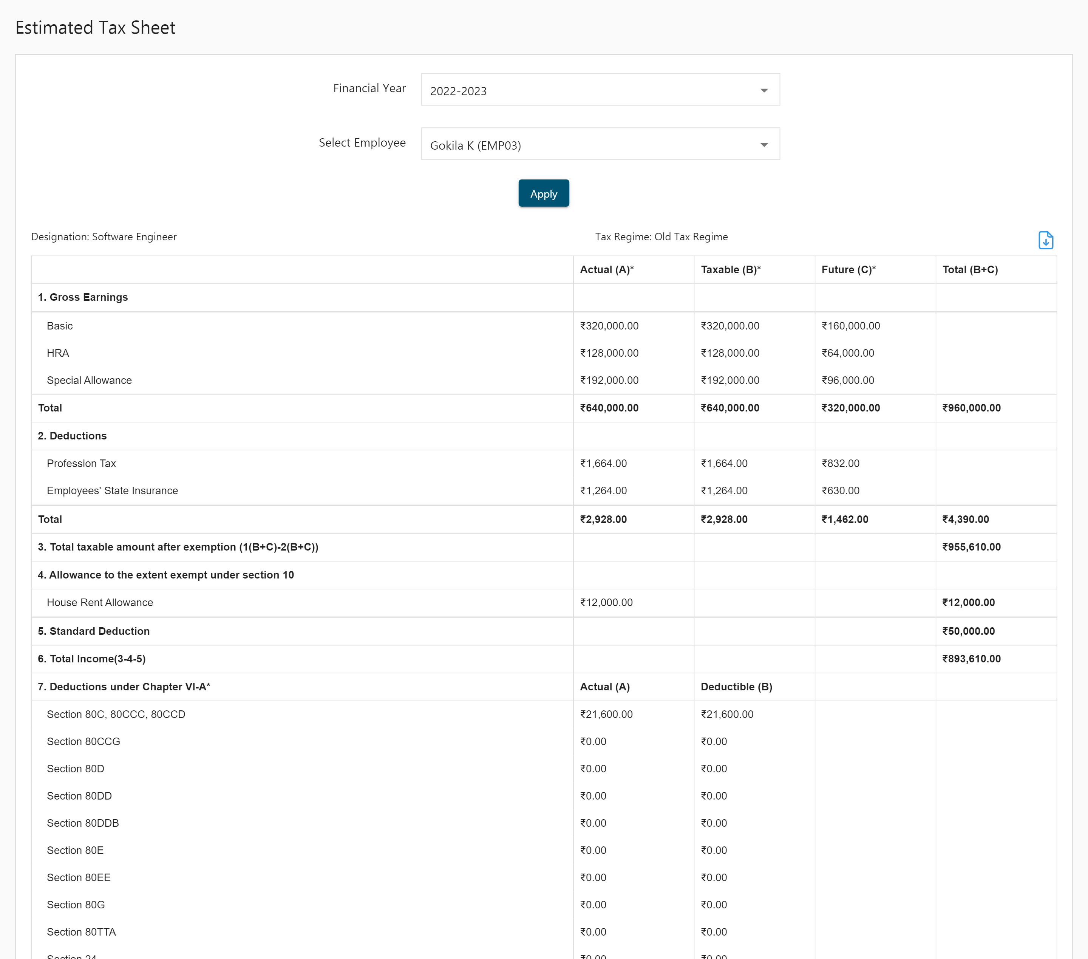Screen dimensions: 1088x959
Task: Select the Section 80C, 80CCC, 80CCD row
Action: (116, 714)
